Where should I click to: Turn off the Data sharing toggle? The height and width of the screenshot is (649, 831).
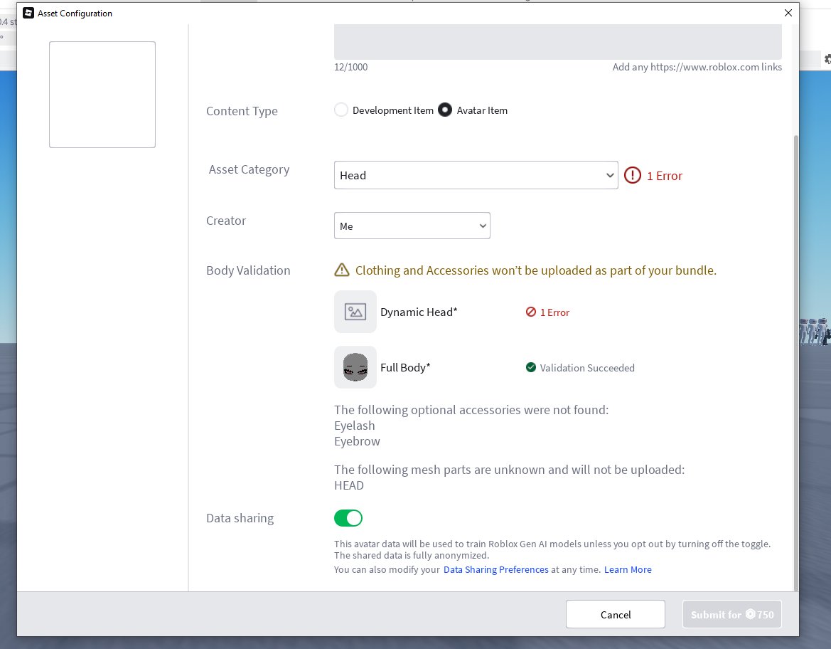point(348,518)
